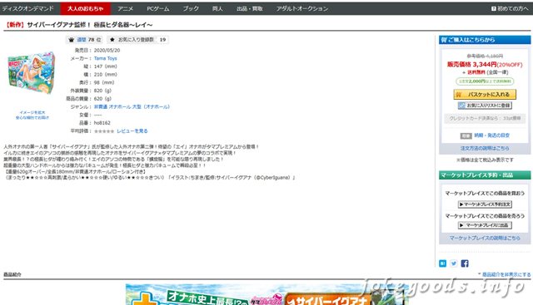The height and width of the screenshot is (305, 533).
Task: Open the genre category link
Action: 132,106
